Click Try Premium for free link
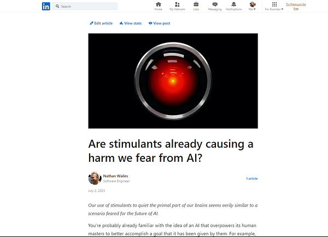Image resolution: width=328 pixels, height=237 pixels. pos(296,6)
